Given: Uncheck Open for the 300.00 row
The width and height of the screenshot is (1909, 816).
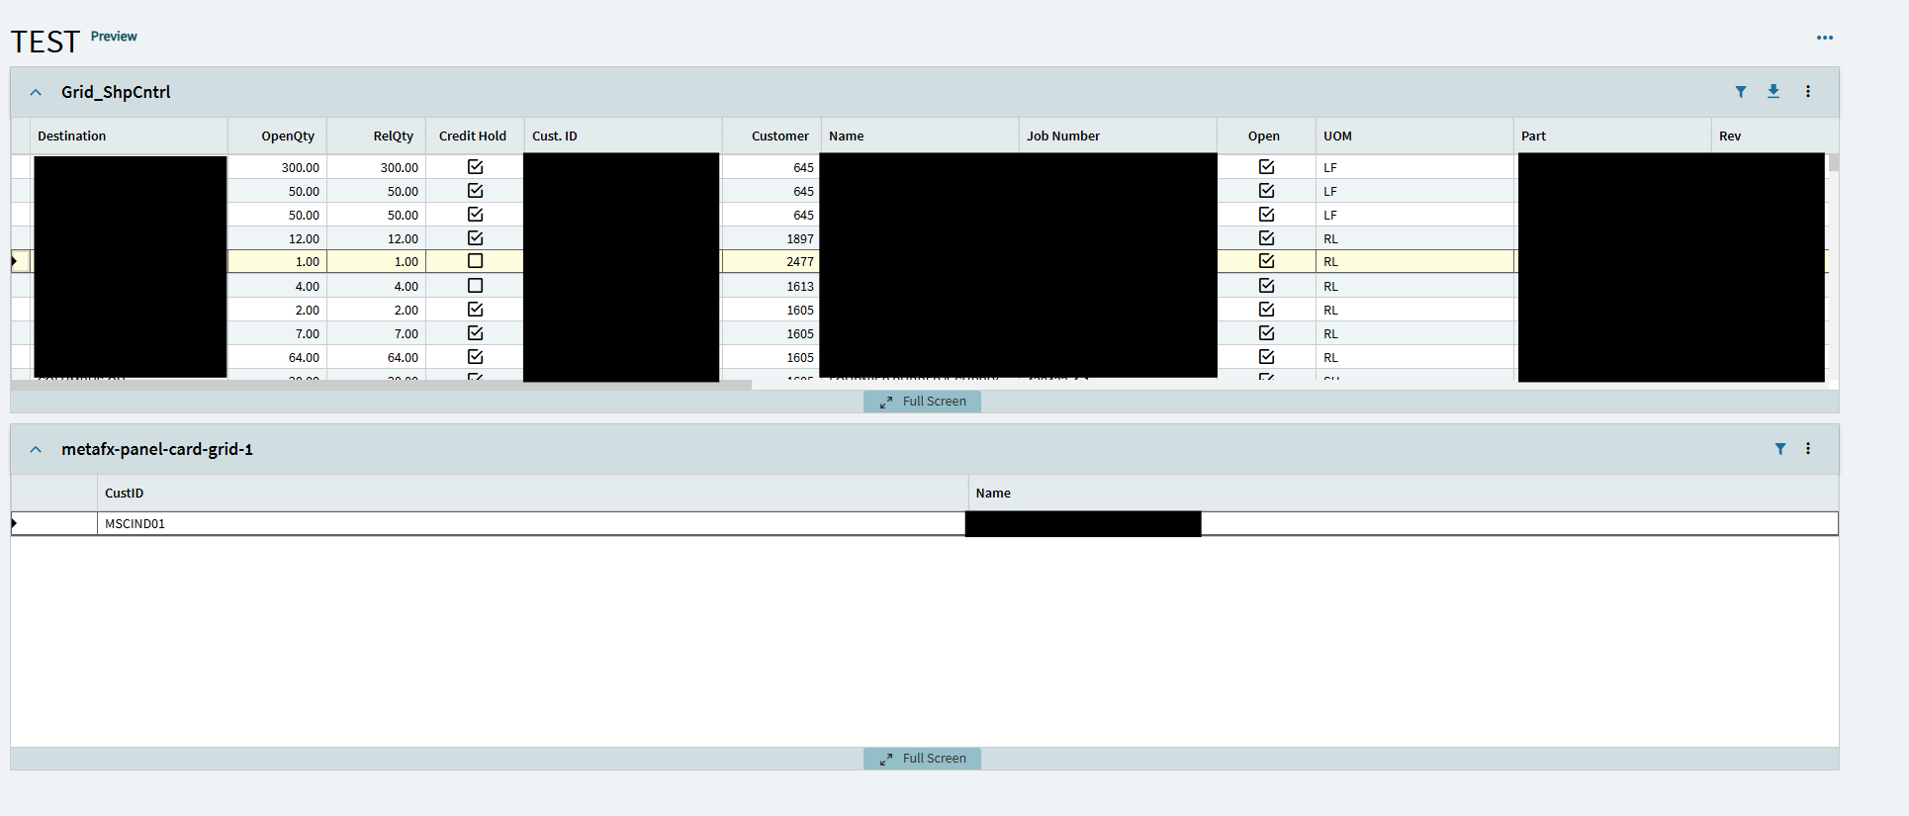Looking at the screenshot, I should click(x=1267, y=167).
